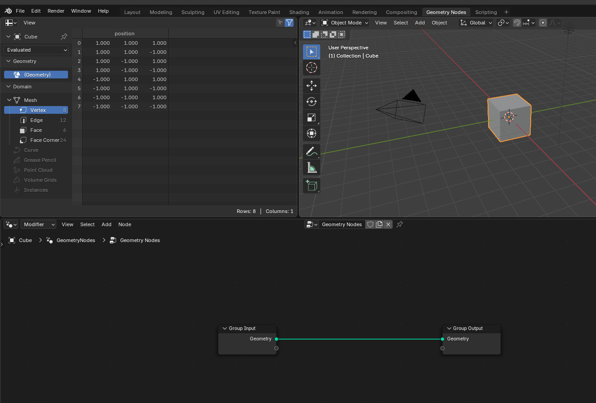
Task: Activate the Rotate tool
Action: tap(311, 102)
